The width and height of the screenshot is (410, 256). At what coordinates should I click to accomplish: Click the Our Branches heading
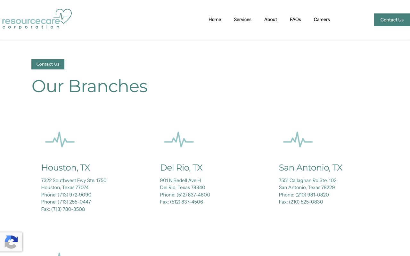[89, 86]
